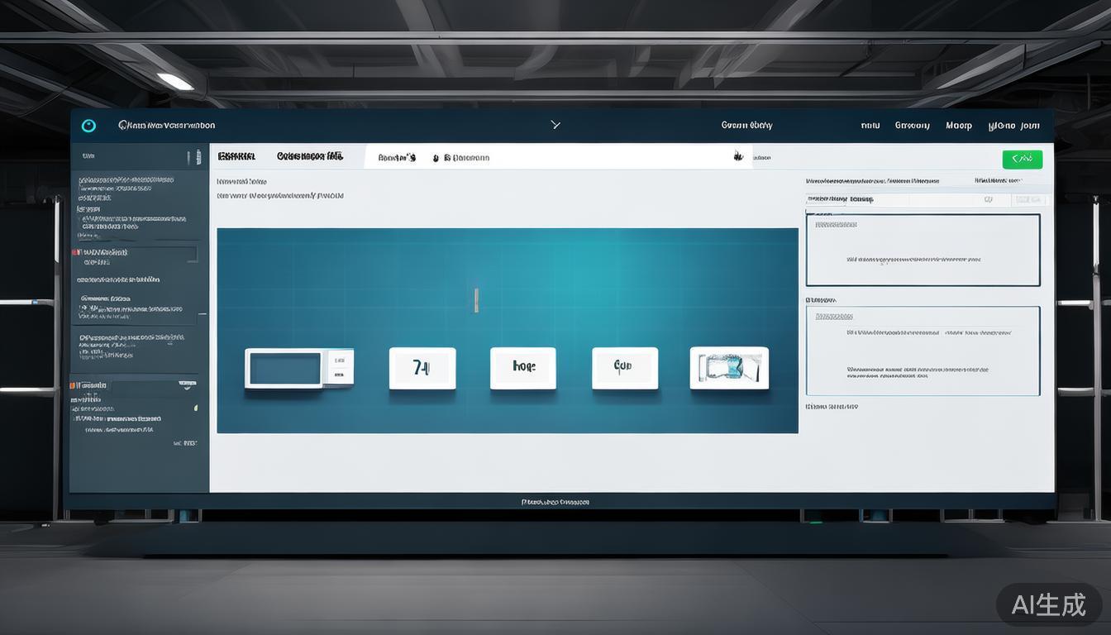This screenshot has width=1111, height=635.
Task: Click the green button at top right
Action: (x=1022, y=159)
